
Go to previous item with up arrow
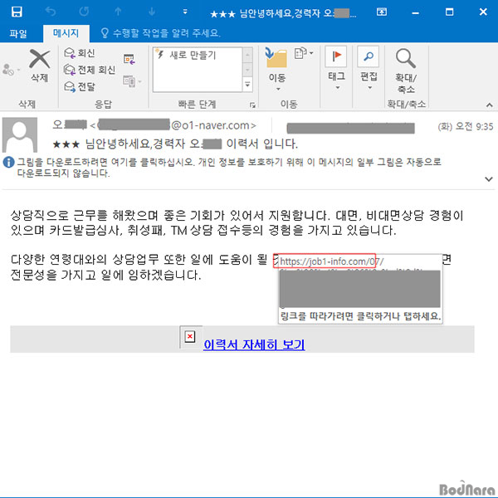[118, 12]
